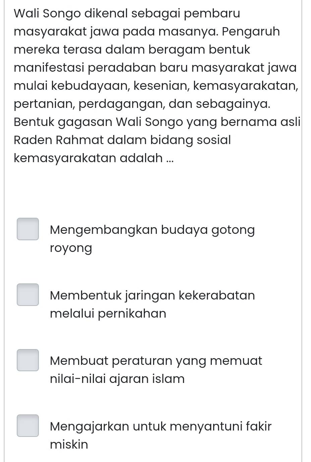Image resolution: width=311 pixels, height=462 pixels.
Task: Tick the Membentuk jaringan kekerabatan checkbox
Action: (x=28, y=295)
